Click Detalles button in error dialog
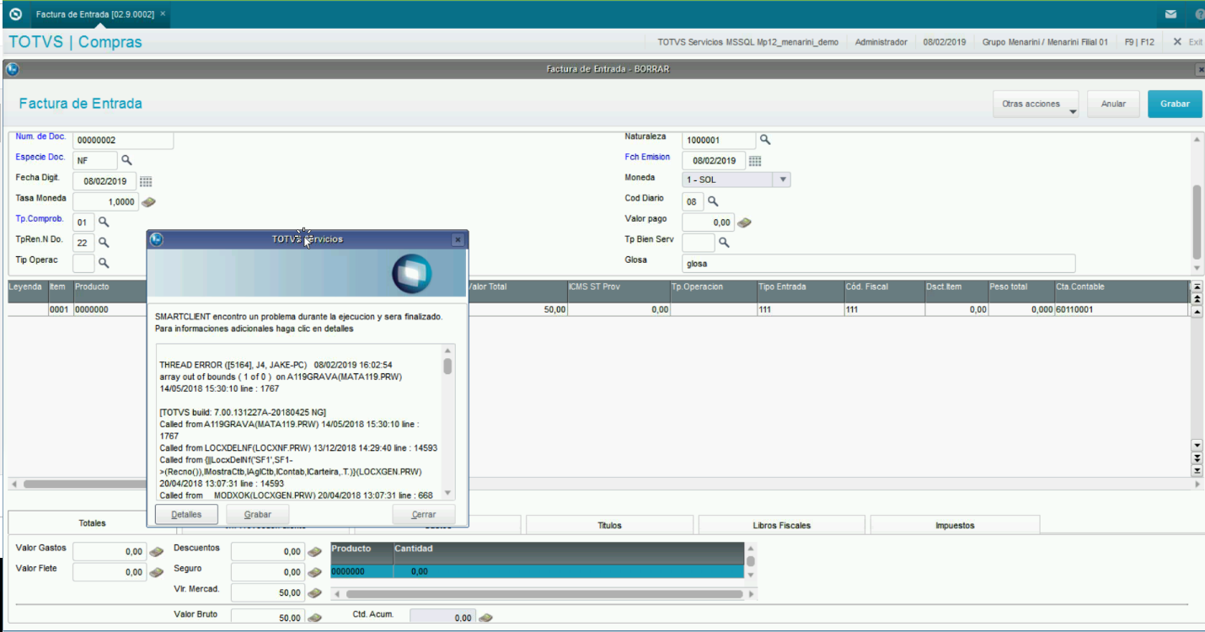The width and height of the screenshot is (1205, 632). pos(186,514)
